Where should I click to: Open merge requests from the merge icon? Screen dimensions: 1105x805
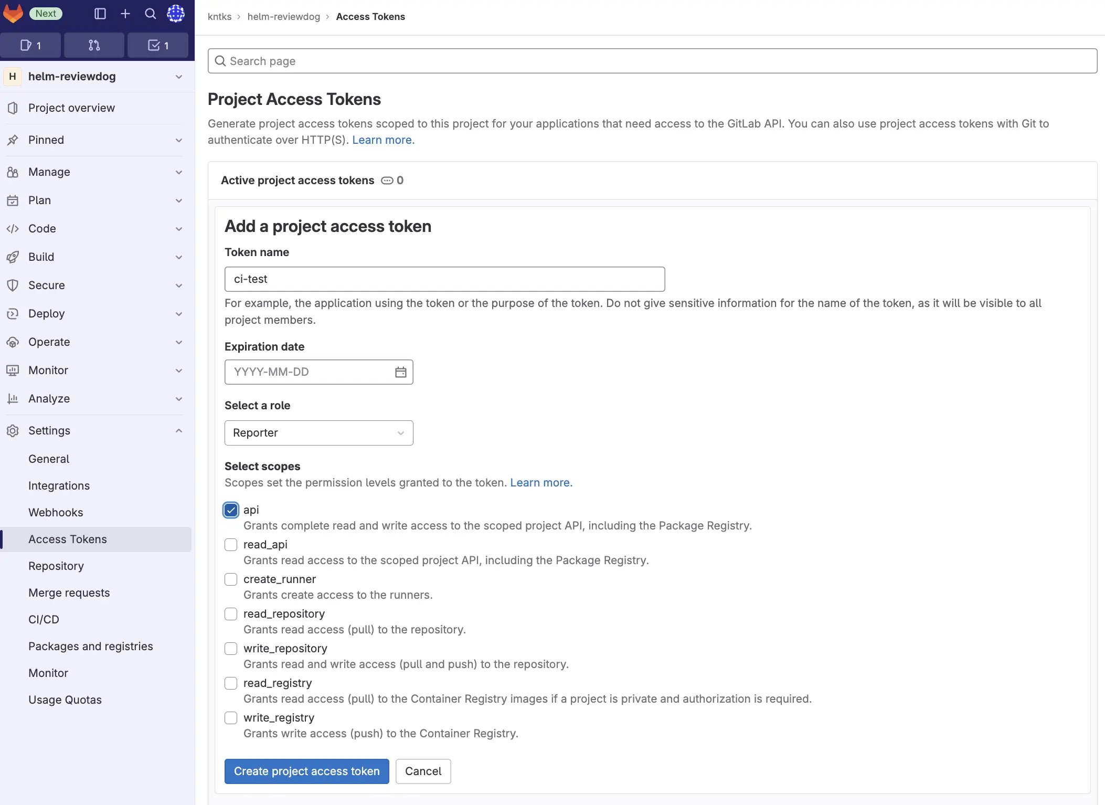point(94,45)
